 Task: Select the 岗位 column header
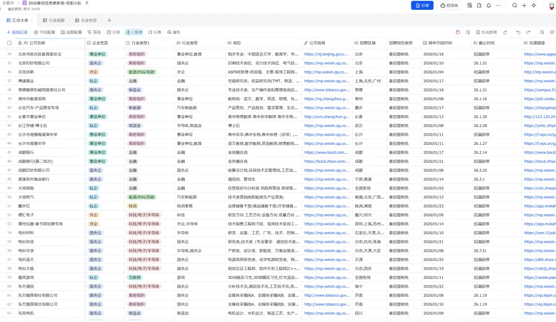pyautogui.click(x=263, y=43)
